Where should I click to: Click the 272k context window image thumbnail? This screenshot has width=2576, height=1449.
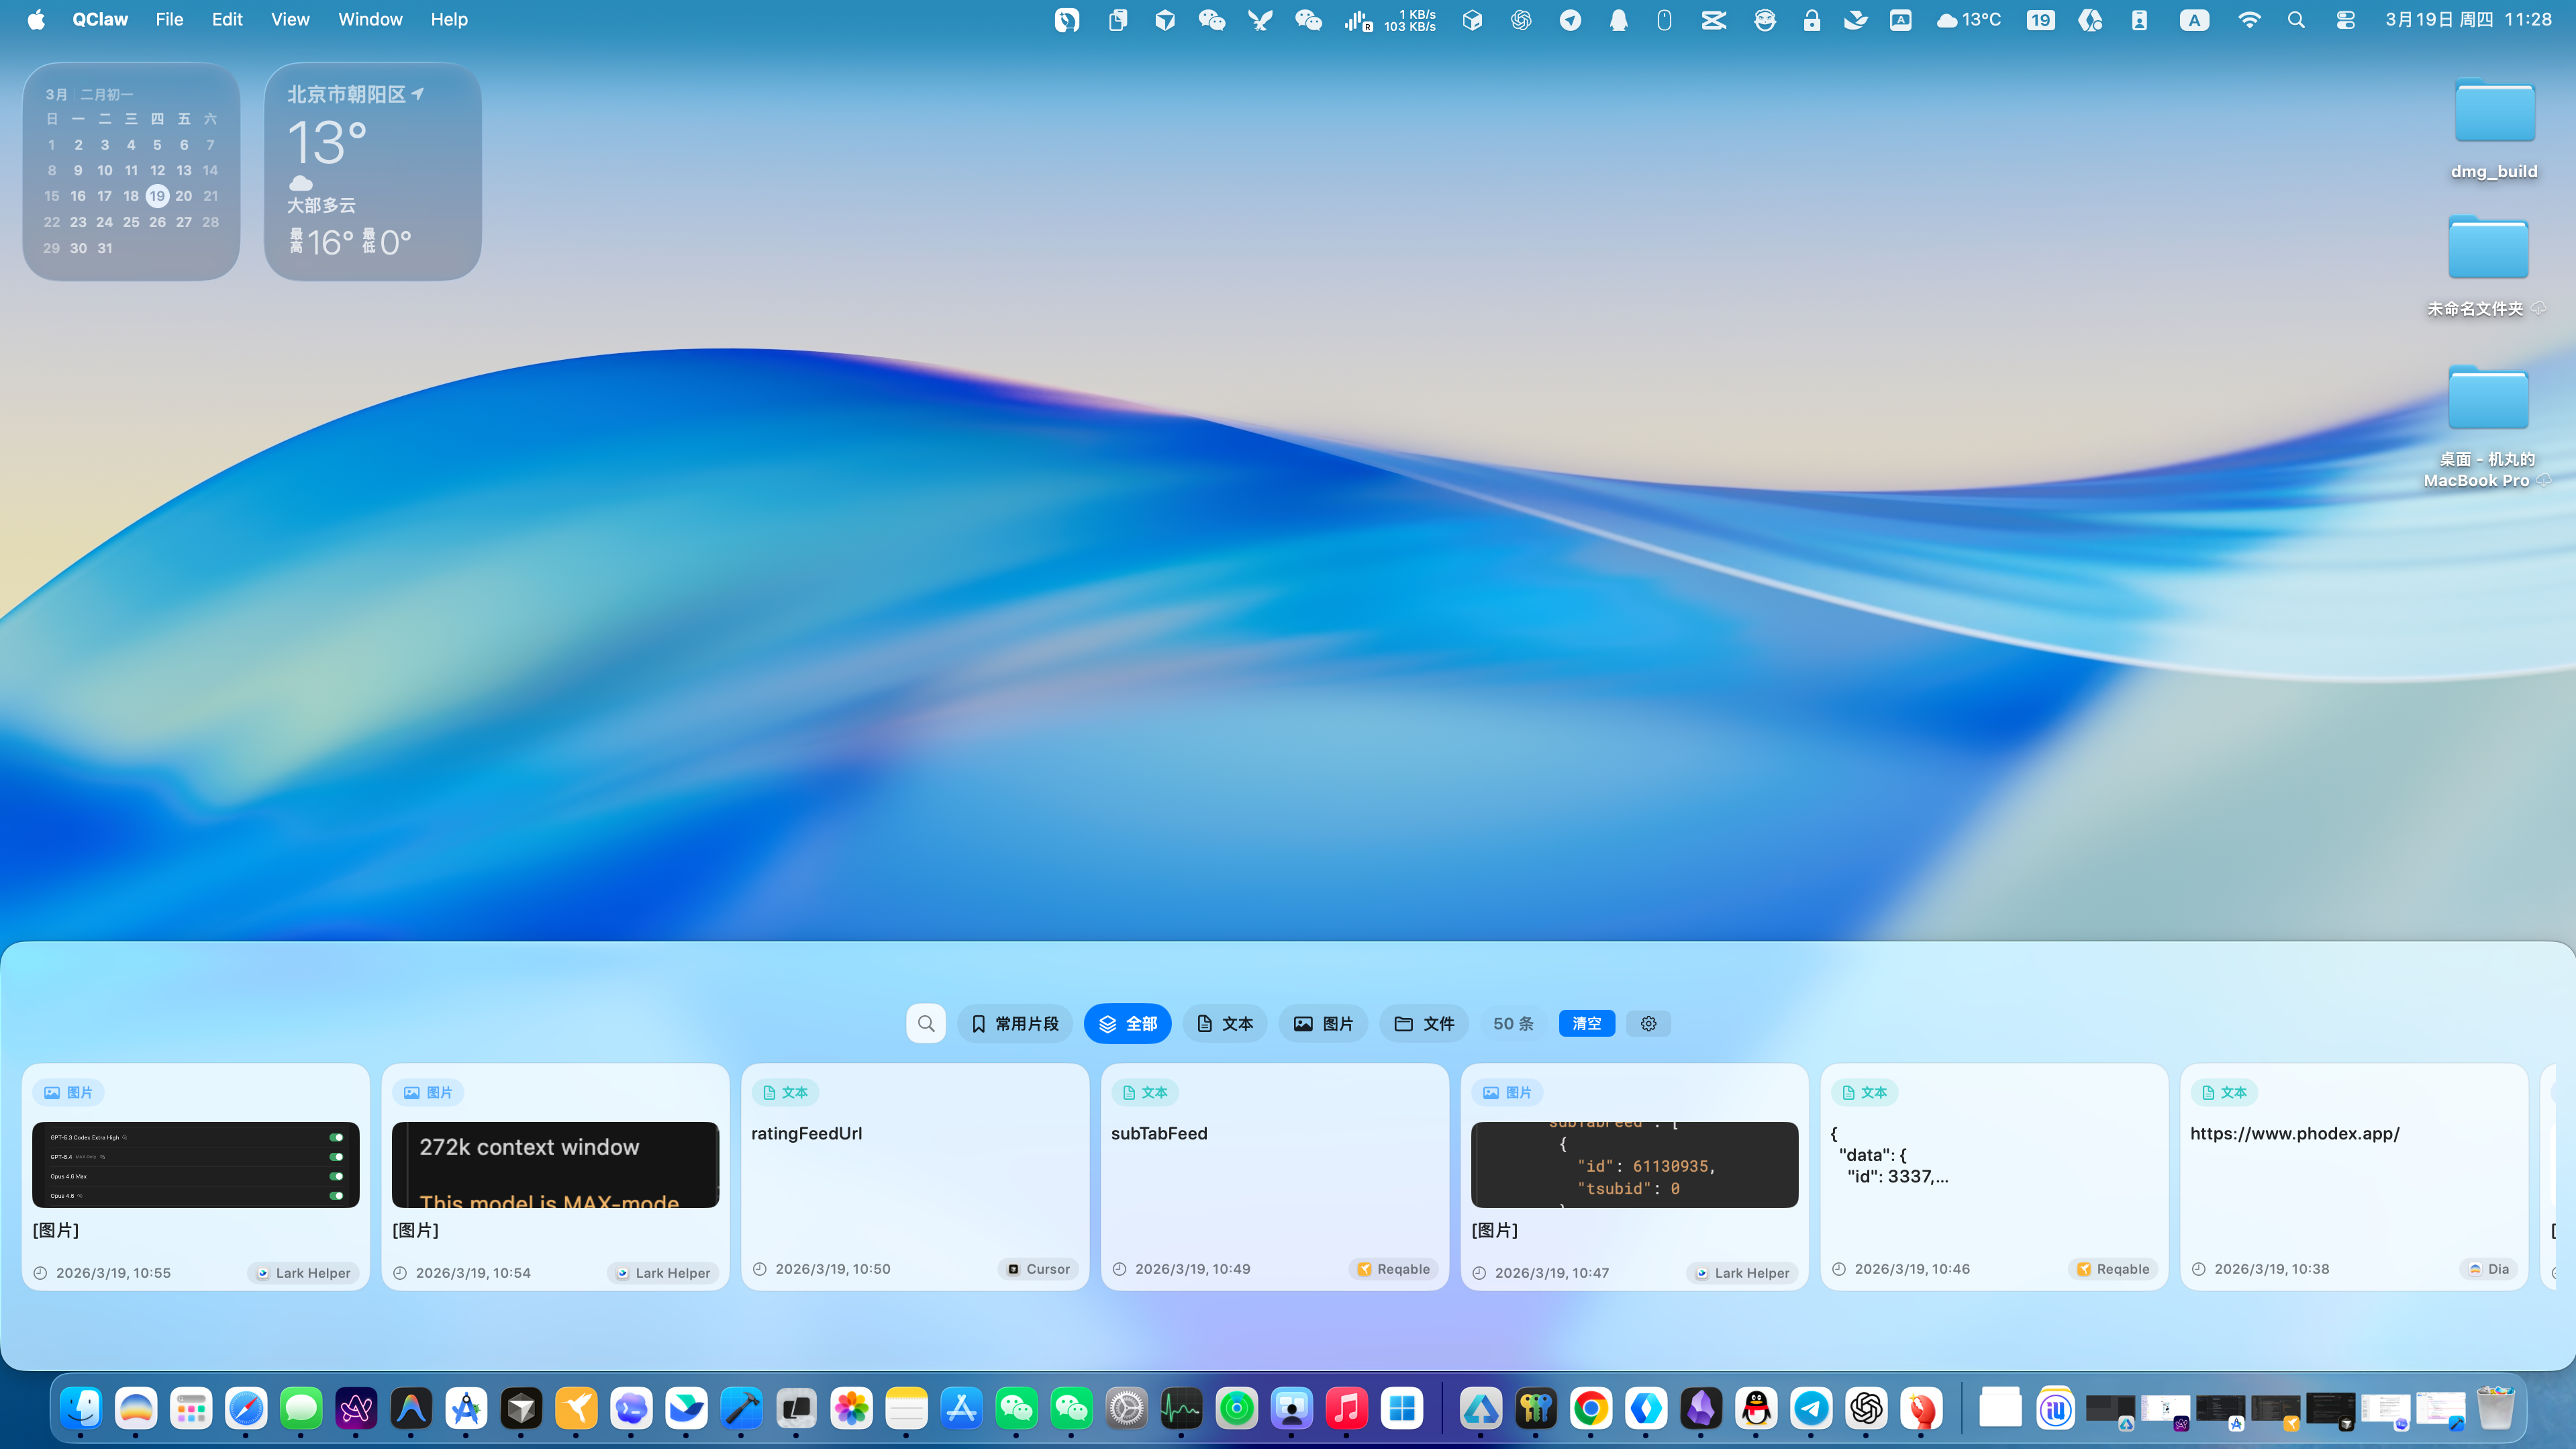[555, 1164]
